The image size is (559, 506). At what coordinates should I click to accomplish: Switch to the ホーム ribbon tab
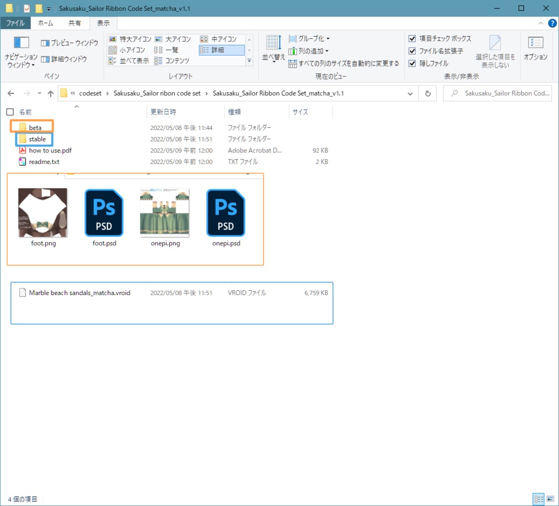coord(46,23)
